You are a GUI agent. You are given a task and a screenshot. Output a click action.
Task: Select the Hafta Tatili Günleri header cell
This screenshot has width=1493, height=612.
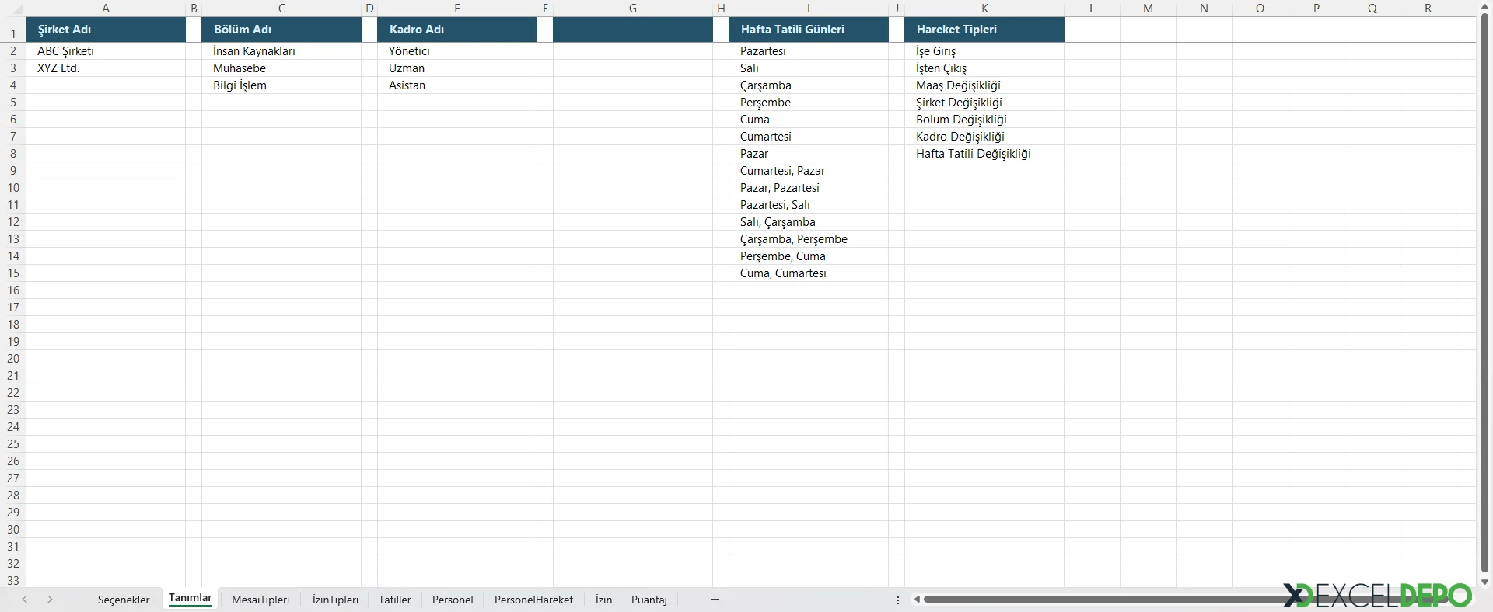(808, 30)
